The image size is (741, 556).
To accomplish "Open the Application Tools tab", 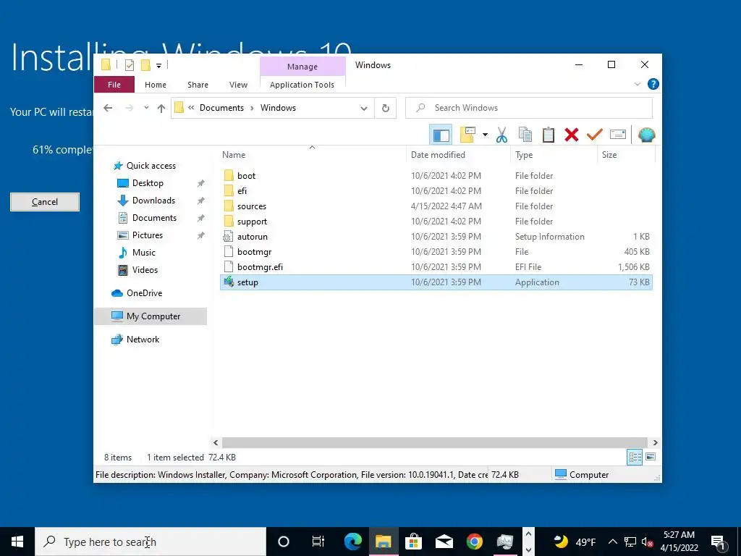I will (302, 85).
